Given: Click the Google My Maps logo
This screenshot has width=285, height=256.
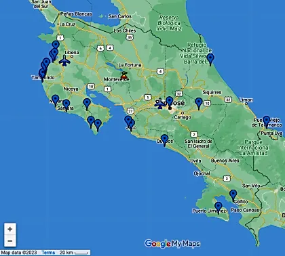Looking at the screenshot, I should [172, 244].
